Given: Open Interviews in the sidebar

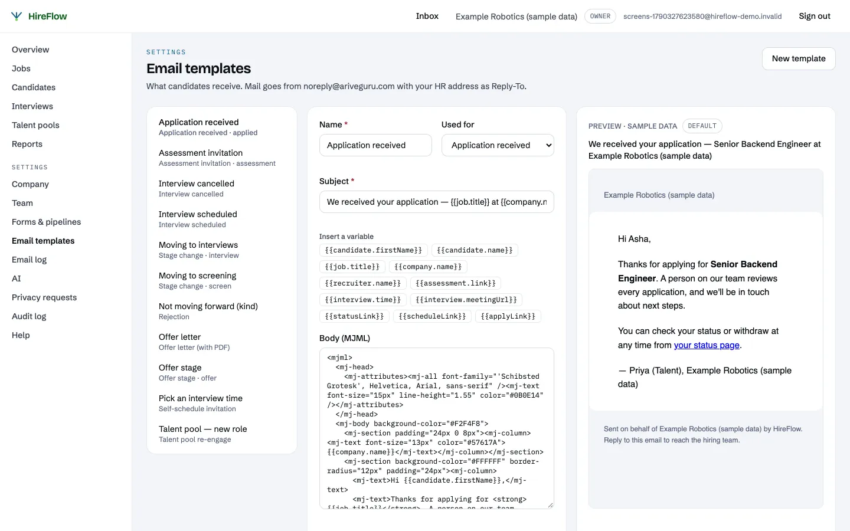Looking at the screenshot, I should 32,106.
